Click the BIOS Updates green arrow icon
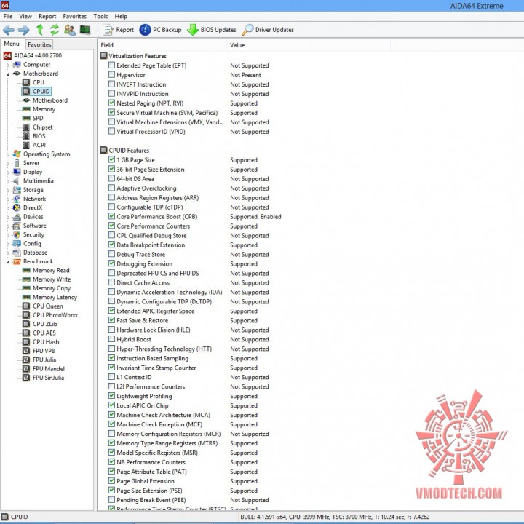 (192, 30)
